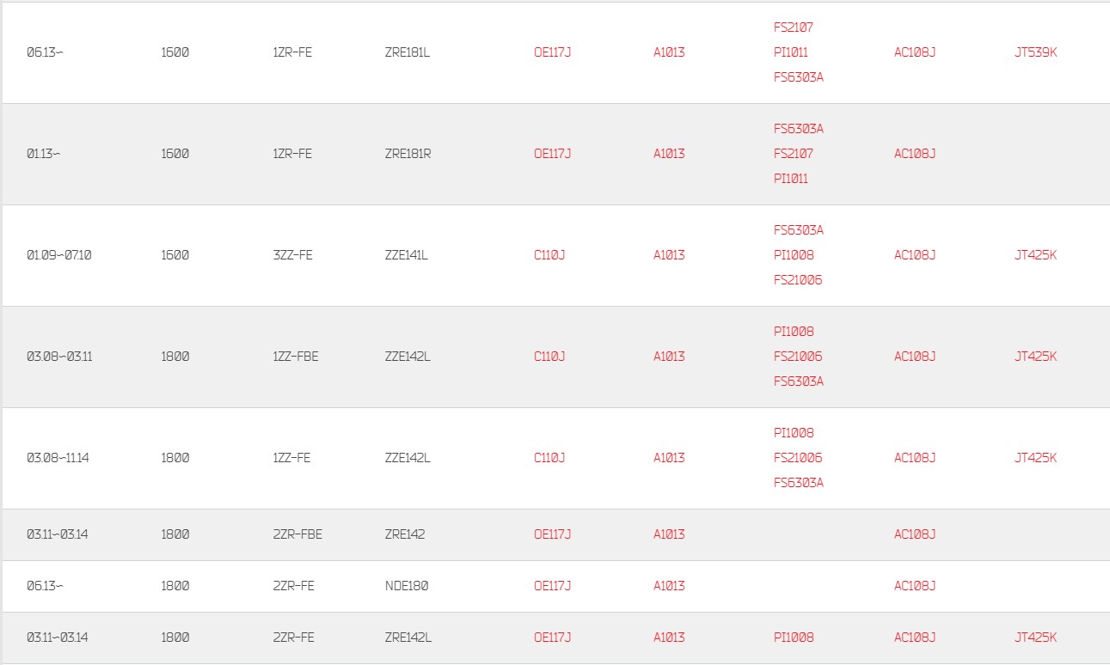Open OE117J link in ZRE142 2ZR-FBE row

552,534
